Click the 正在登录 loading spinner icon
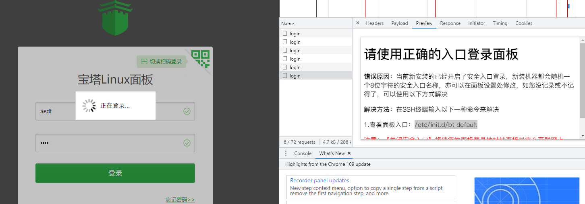 (89, 106)
